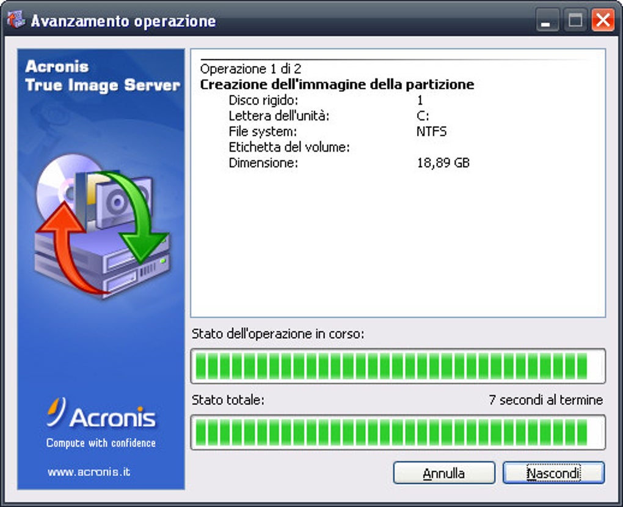Minimize the Avanzamento operazione window
Screen dimensions: 623x507
coord(547,20)
